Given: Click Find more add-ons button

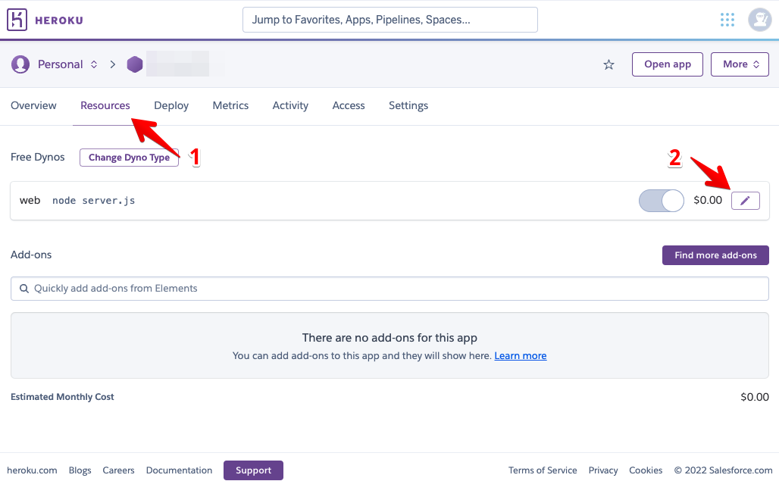Looking at the screenshot, I should click(x=715, y=255).
